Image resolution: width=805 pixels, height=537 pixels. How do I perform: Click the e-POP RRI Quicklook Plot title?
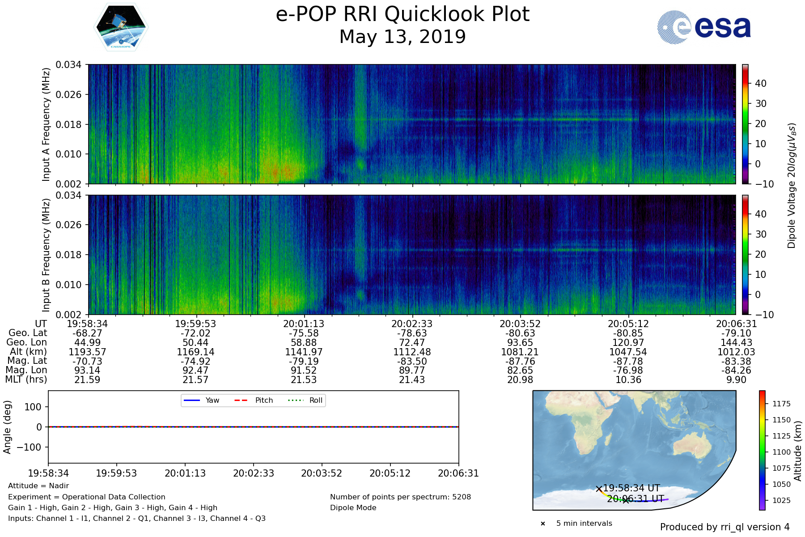pos(402,14)
